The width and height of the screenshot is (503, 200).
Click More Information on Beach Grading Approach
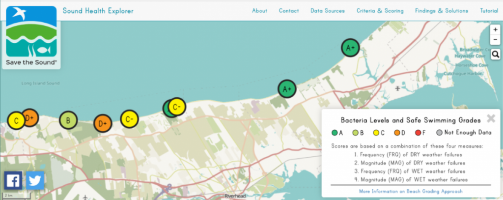411,191
